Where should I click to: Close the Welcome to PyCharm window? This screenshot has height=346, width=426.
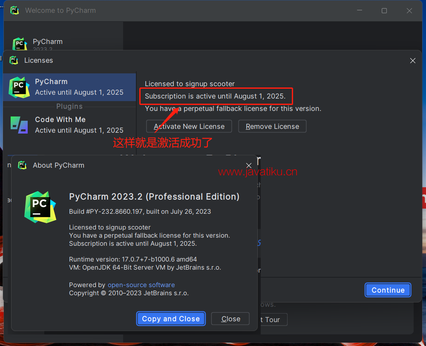(x=409, y=11)
